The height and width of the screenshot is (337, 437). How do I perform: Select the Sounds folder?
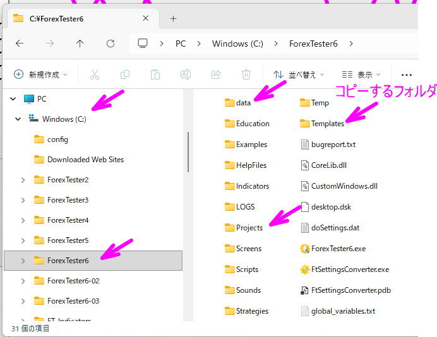242,290
